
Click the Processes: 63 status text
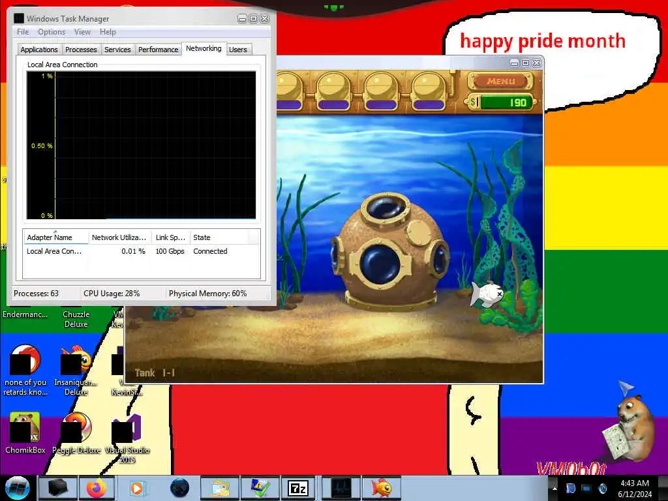point(37,294)
